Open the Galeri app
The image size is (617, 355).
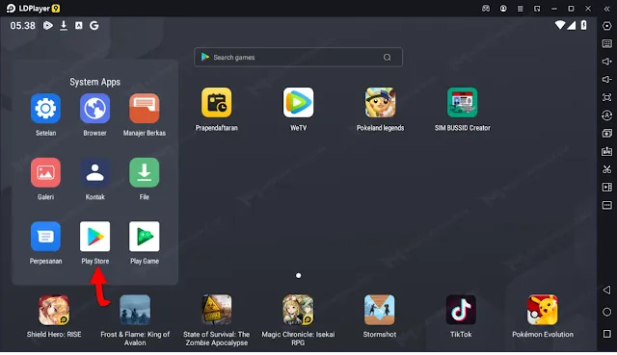[x=45, y=173]
